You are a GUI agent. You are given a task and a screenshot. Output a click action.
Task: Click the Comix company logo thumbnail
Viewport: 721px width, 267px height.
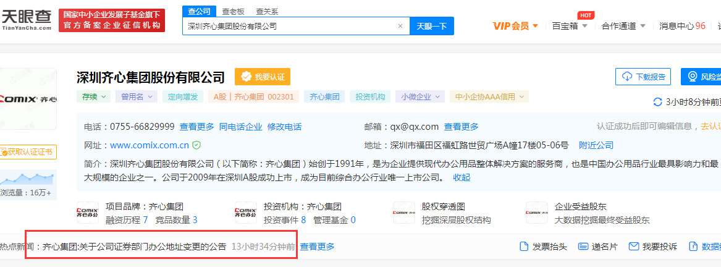pos(28,98)
